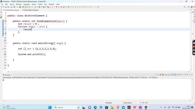The width and height of the screenshot is (195, 110).
Task: Click line 14 warning marker in gutter
Action: coord(3,49)
